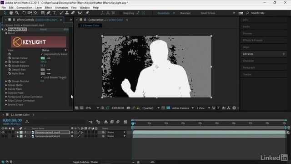Select the Pen tool

point(49,13)
